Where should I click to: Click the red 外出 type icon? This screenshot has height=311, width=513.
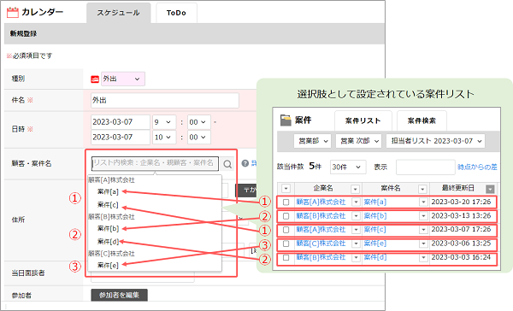(x=95, y=79)
